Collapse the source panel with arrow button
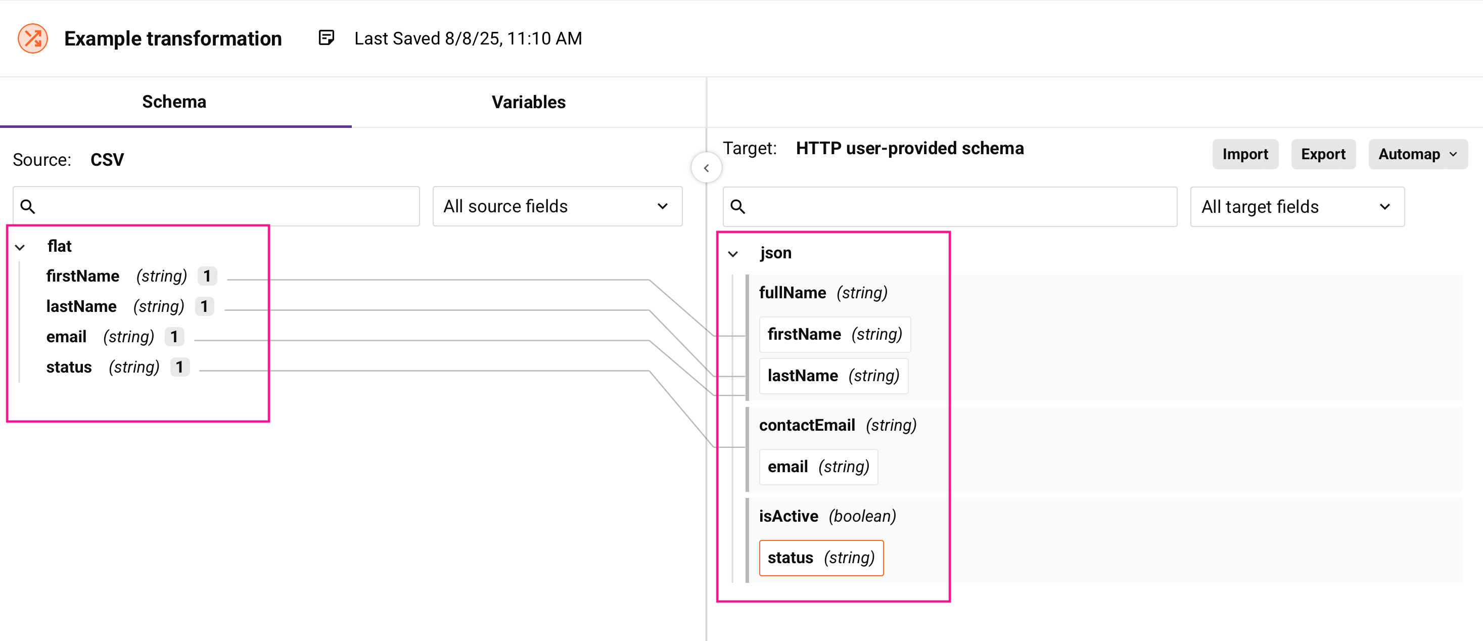The height and width of the screenshot is (641, 1483). click(x=706, y=168)
